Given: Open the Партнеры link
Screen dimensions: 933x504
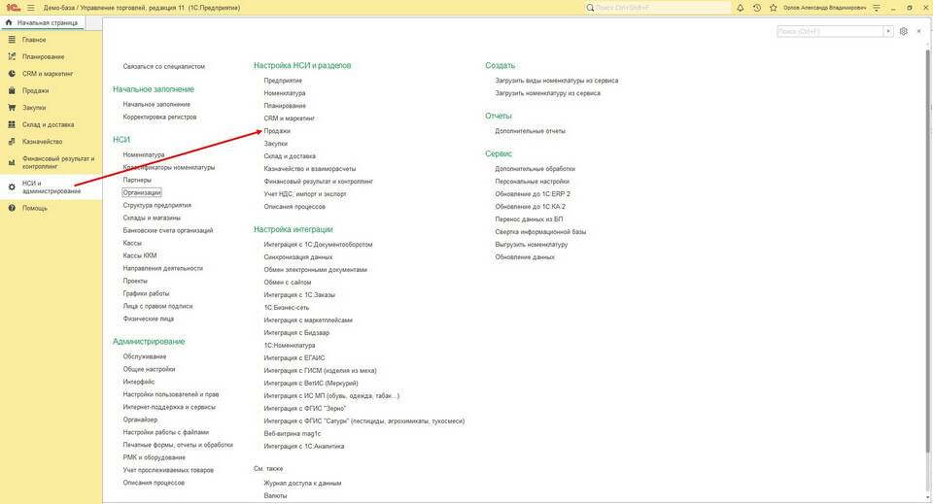Looking at the screenshot, I should (x=137, y=180).
